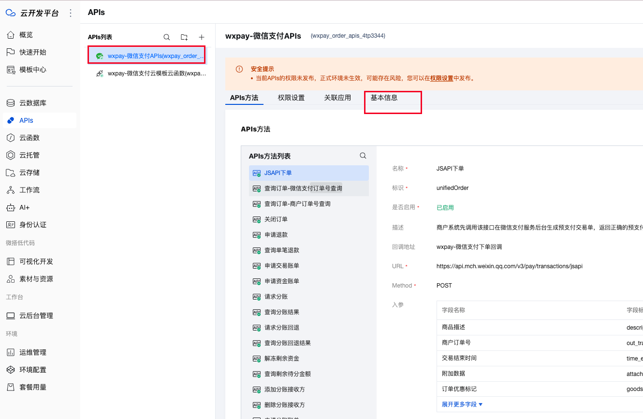This screenshot has width=643, height=419.
Task: Select wxpay-微信支付APIs in the APIs list
Action: (x=147, y=56)
